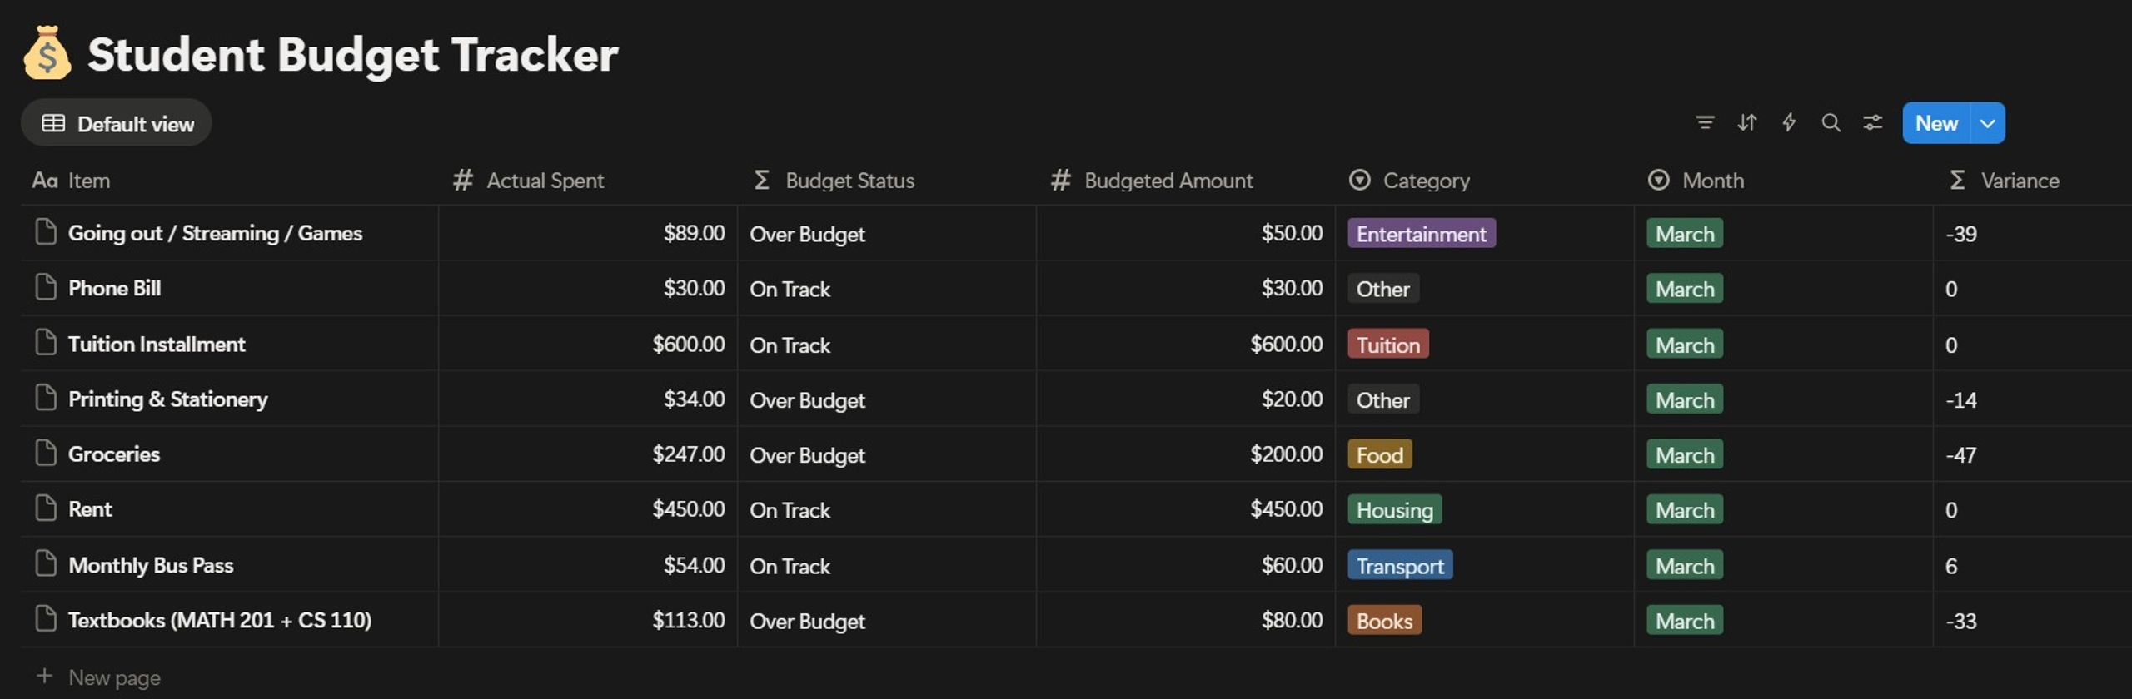Image resolution: width=2132 pixels, height=699 pixels.
Task: Select the red Tuition category tag
Action: point(1388,345)
